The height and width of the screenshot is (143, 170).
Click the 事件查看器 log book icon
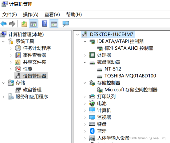tap(18, 55)
